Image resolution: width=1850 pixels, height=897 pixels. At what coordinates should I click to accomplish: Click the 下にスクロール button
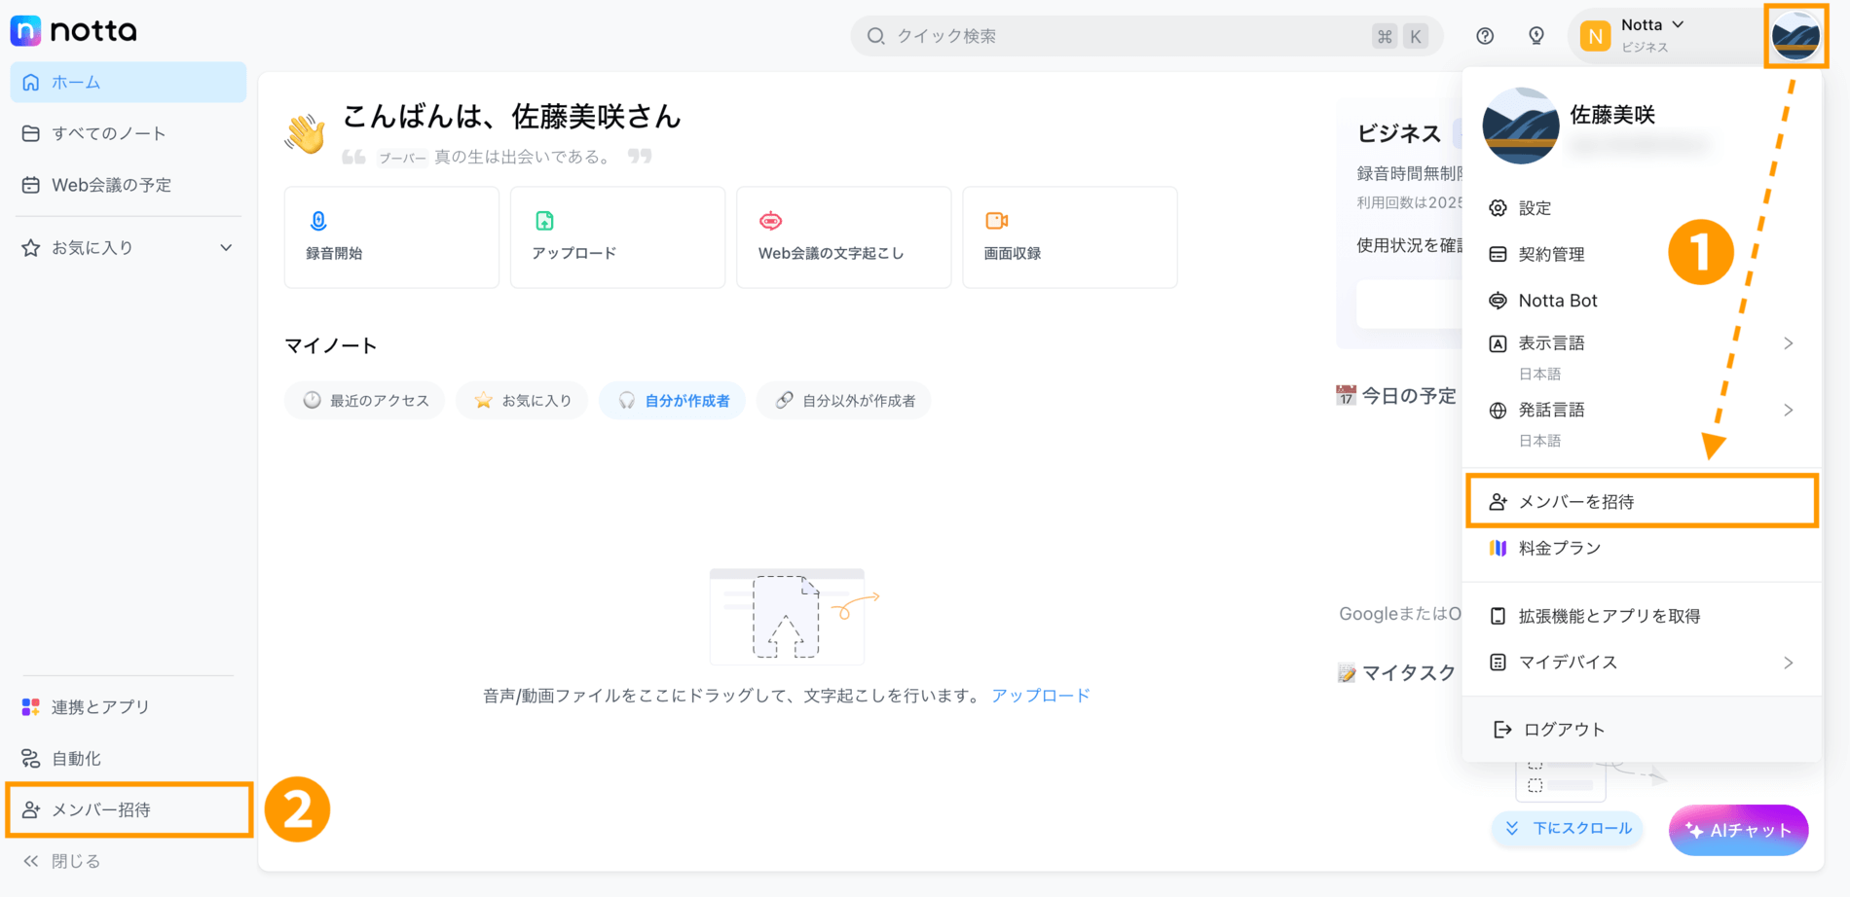click(1568, 829)
